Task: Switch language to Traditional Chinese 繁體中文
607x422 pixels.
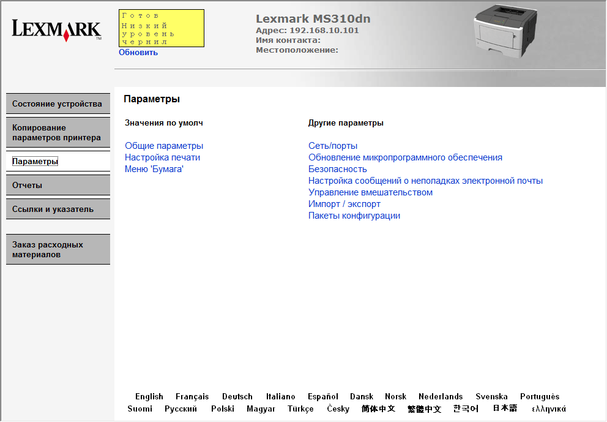Action: click(424, 409)
